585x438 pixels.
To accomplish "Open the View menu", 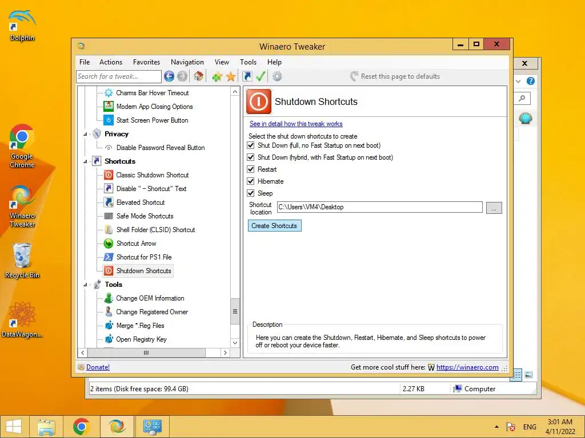I will pos(222,62).
